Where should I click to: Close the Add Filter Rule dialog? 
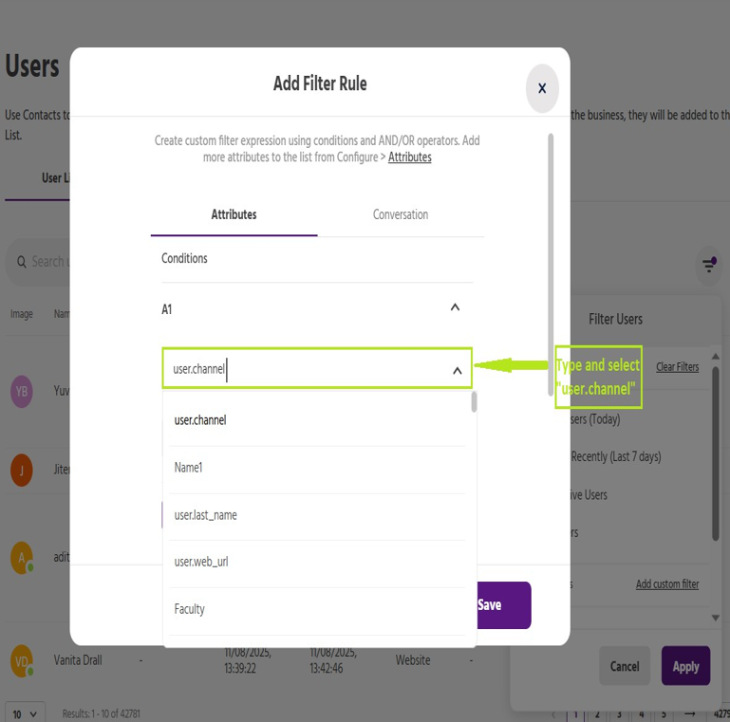(x=542, y=88)
